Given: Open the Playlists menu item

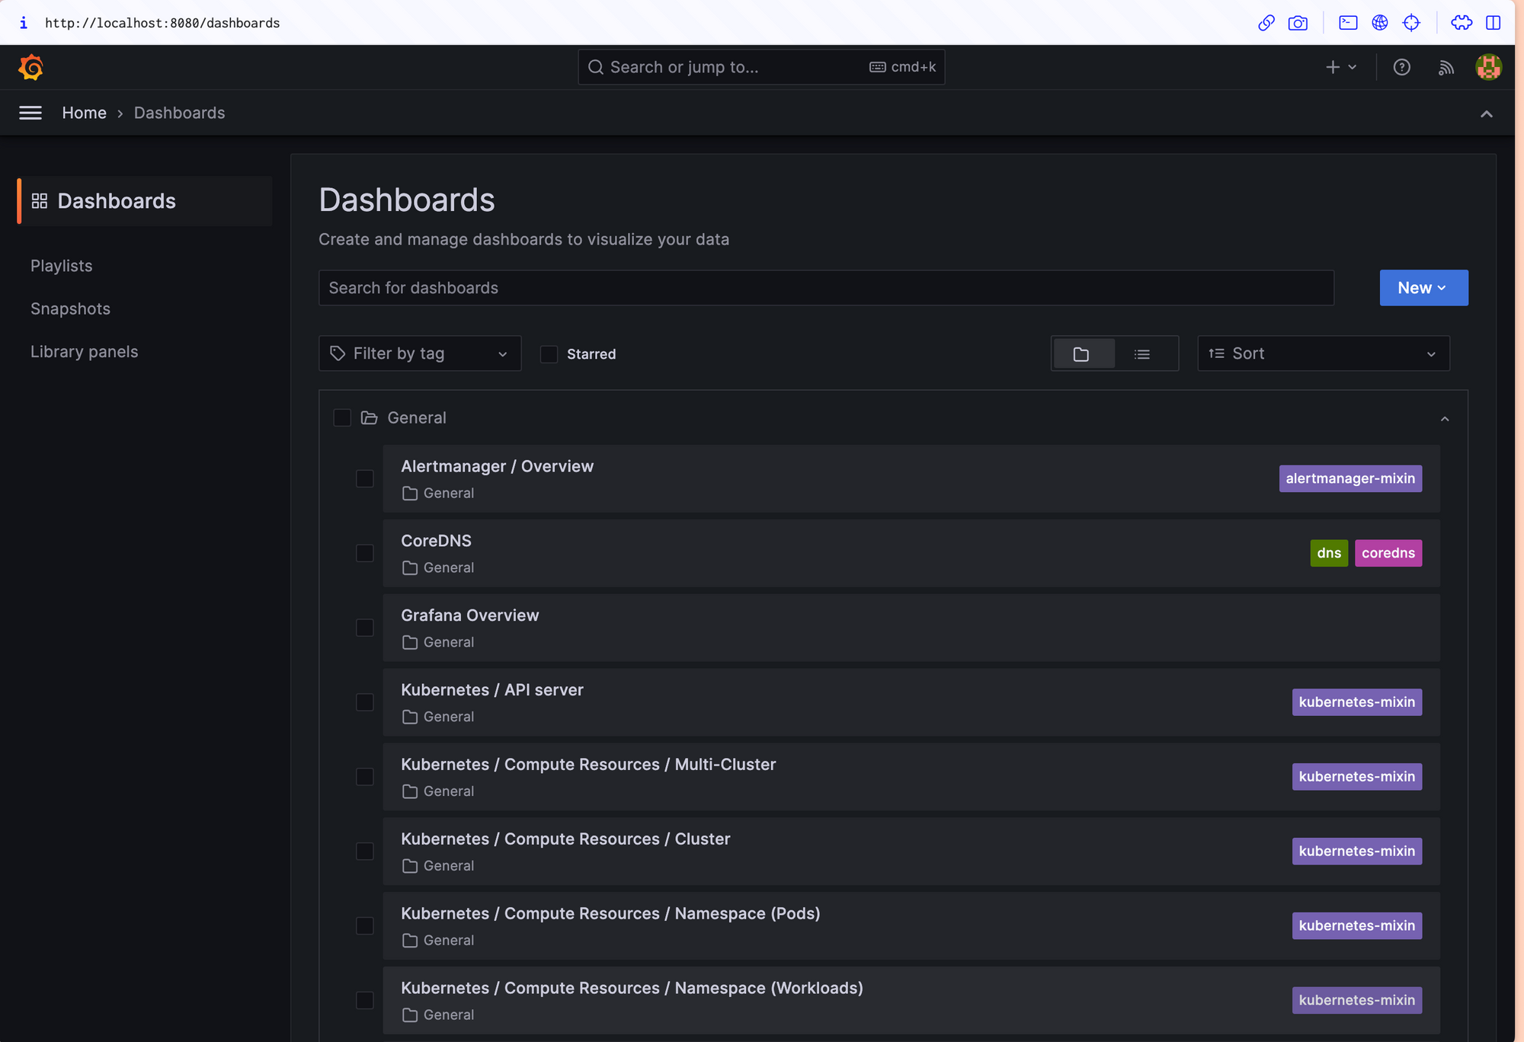Looking at the screenshot, I should click(62, 265).
